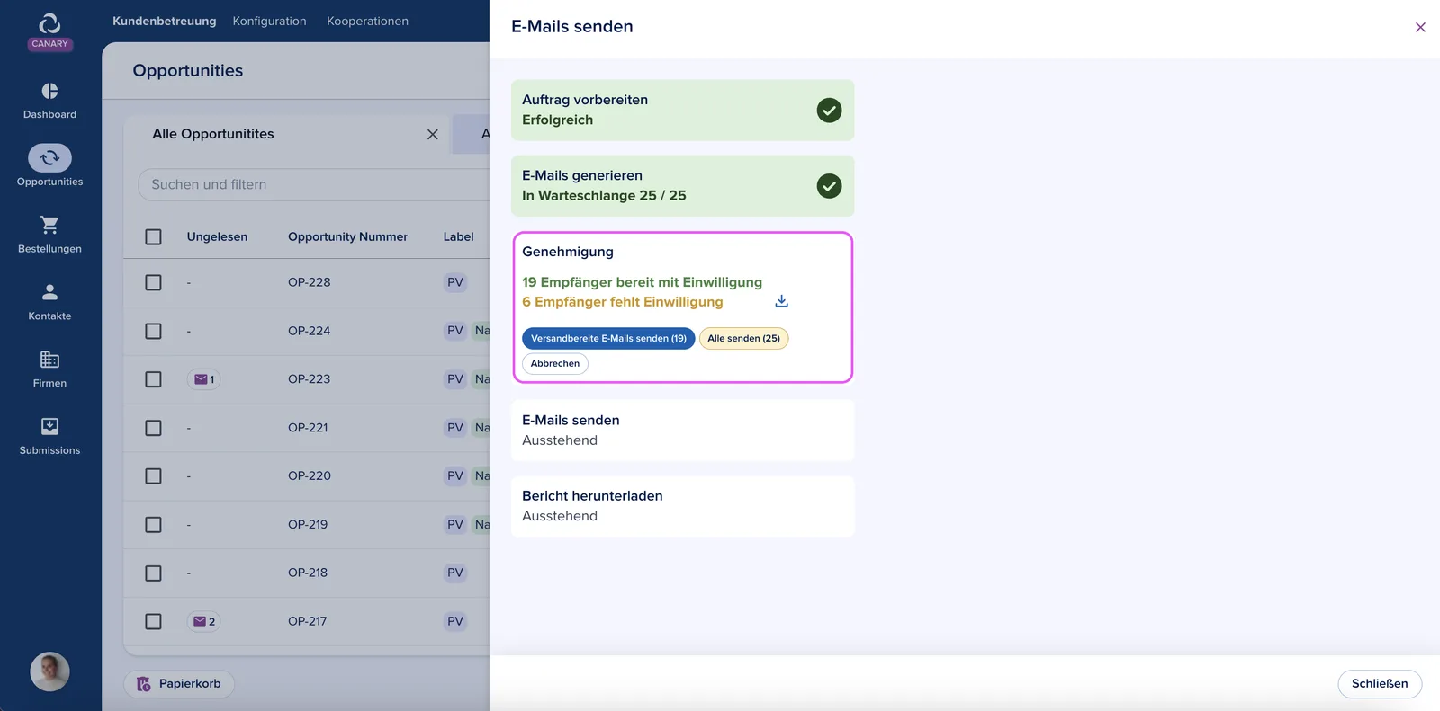Check the OP-228 row checkbox

click(154, 282)
